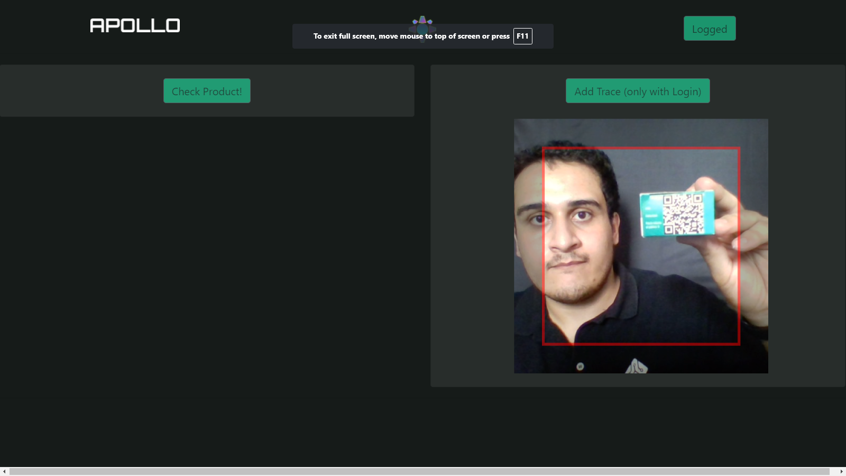
Task: Click the scrollbar left arrow
Action: 4,471
